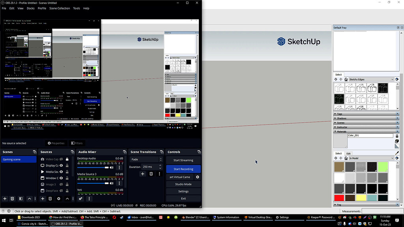This screenshot has height=227, width=404.
Task: Show the hidden Video Capture source
Action: (x=61, y=159)
